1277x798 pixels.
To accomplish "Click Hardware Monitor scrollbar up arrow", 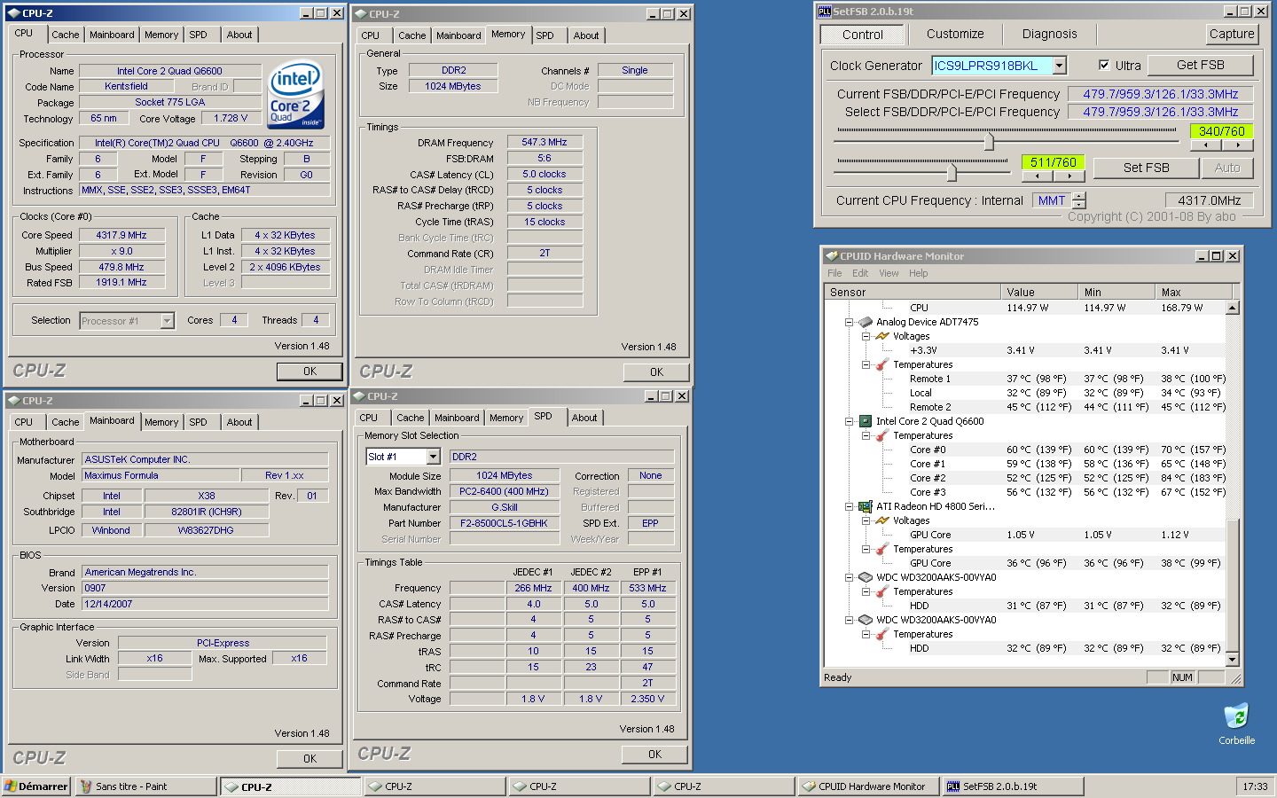I will 1232,308.
